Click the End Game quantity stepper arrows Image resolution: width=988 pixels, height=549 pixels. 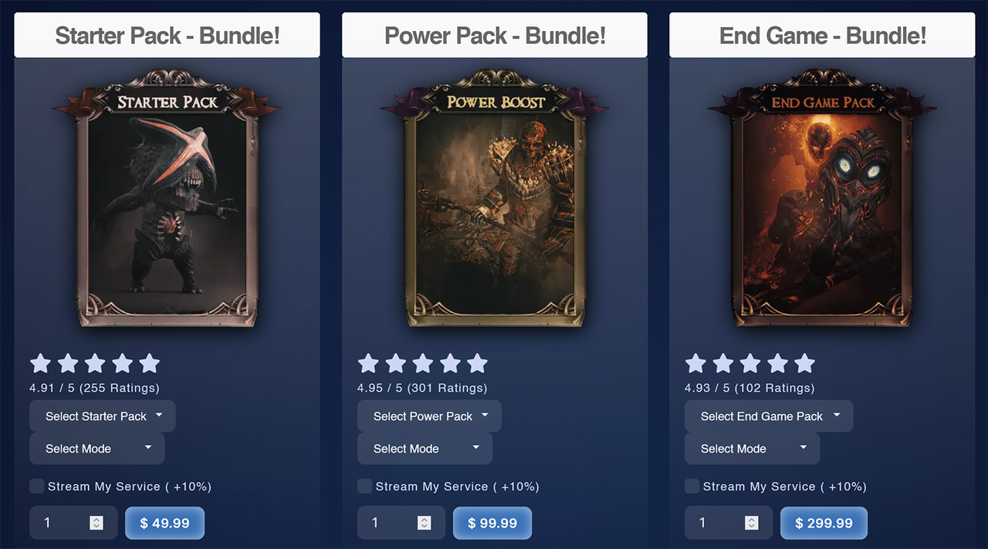coord(751,523)
